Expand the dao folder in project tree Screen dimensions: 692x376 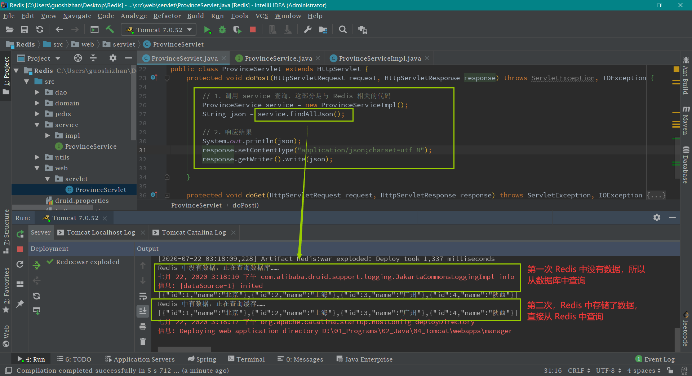tap(37, 92)
